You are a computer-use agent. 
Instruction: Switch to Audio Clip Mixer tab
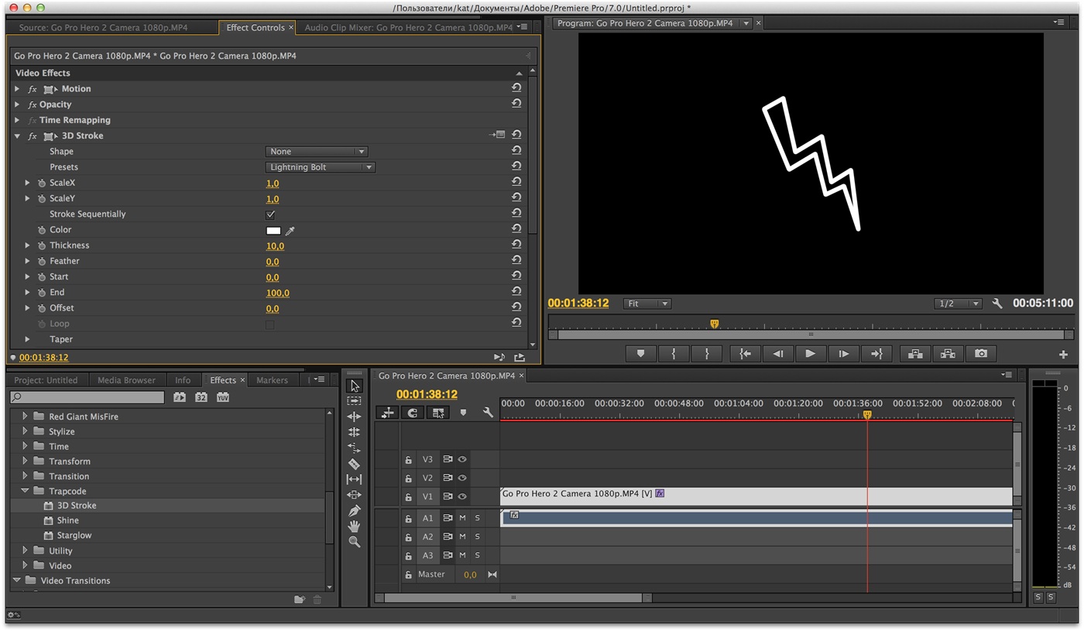point(408,27)
